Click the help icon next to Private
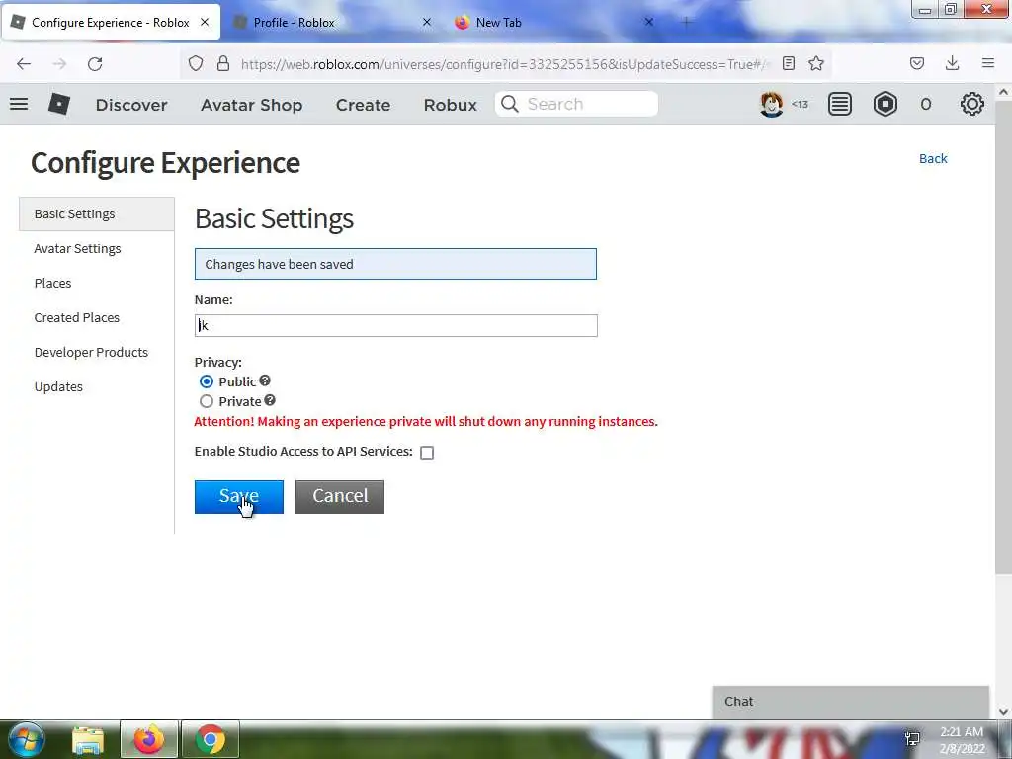This screenshot has width=1012, height=759. click(x=270, y=400)
